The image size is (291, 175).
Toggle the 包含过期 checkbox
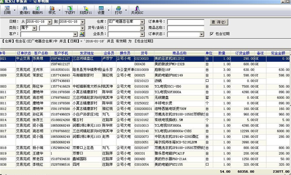pyautogui.click(x=212, y=34)
